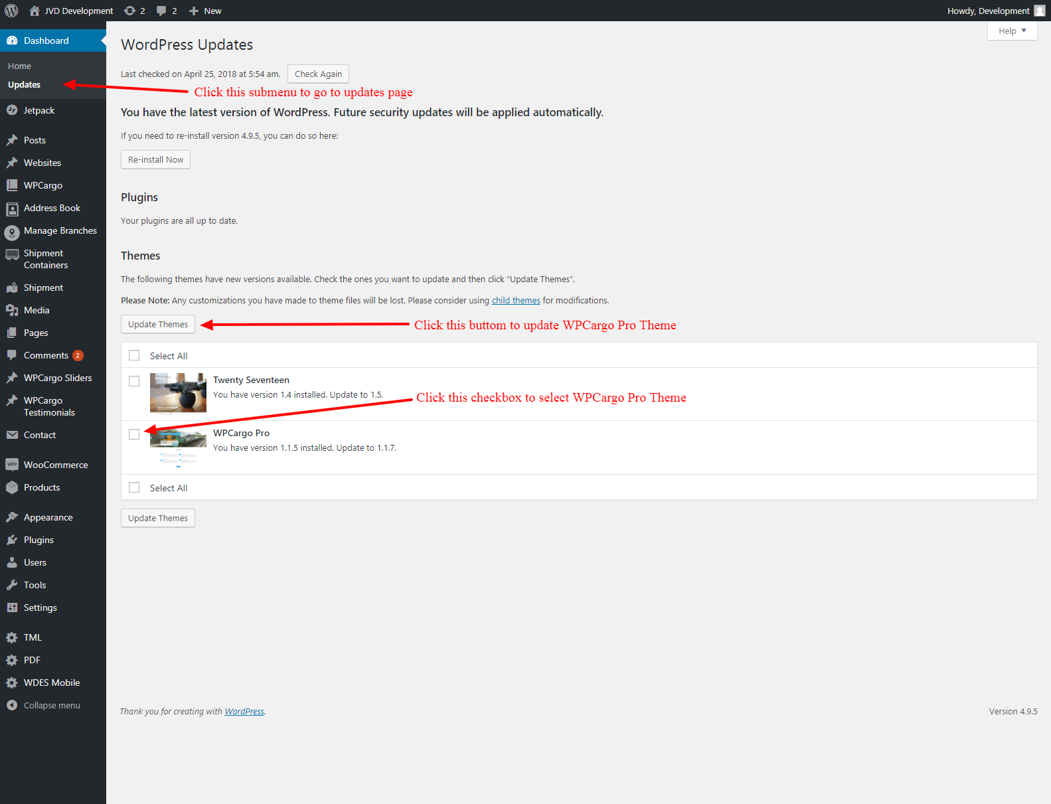The width and height of the screenshot is (1051, 804).
Task: Click the Collapse menu arrow icon
Action: tap(12, 705)
